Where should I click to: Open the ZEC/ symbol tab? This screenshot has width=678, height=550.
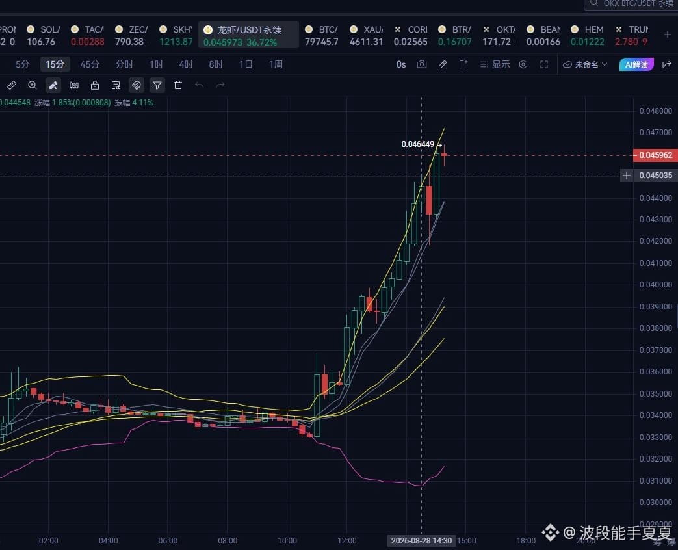click(x=131, y=36)
